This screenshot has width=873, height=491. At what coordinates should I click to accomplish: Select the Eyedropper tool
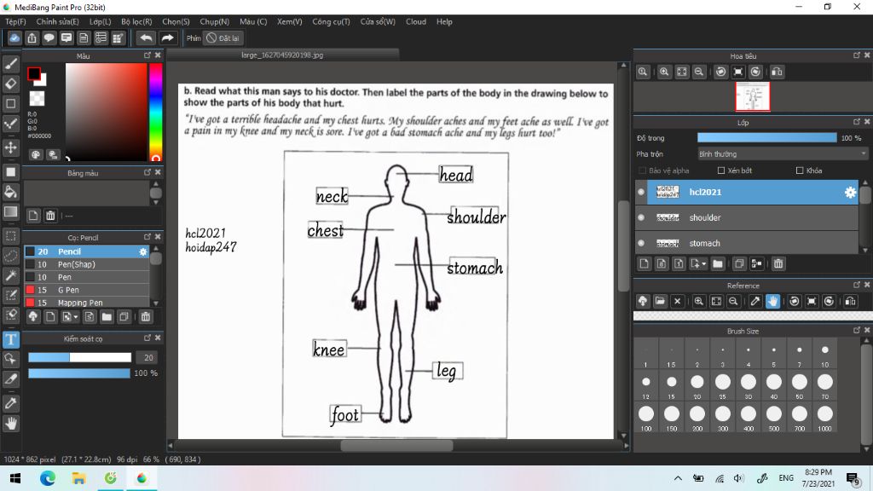[x=10, y=403]
